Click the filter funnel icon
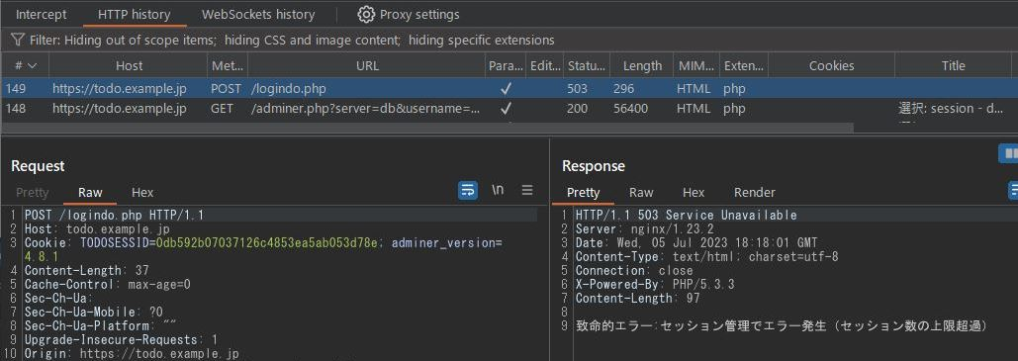Image resolution: width=1018 pixels, height=361 pixels. tap(18, 41)
